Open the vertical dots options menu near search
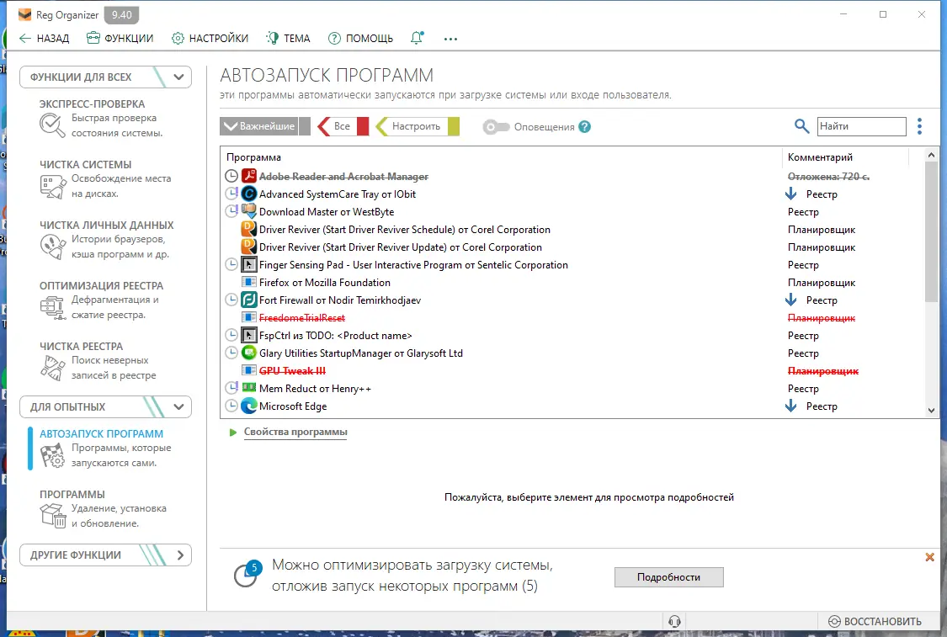The image size is (947, 637). coord(919,126)
